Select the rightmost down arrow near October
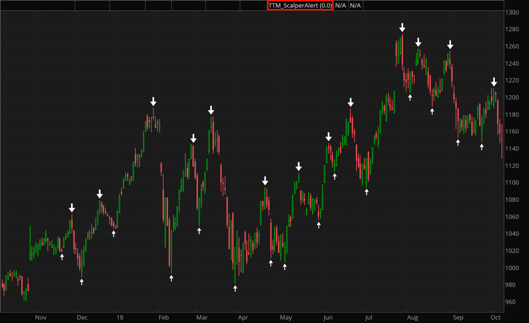 click(x=494, y=82)
